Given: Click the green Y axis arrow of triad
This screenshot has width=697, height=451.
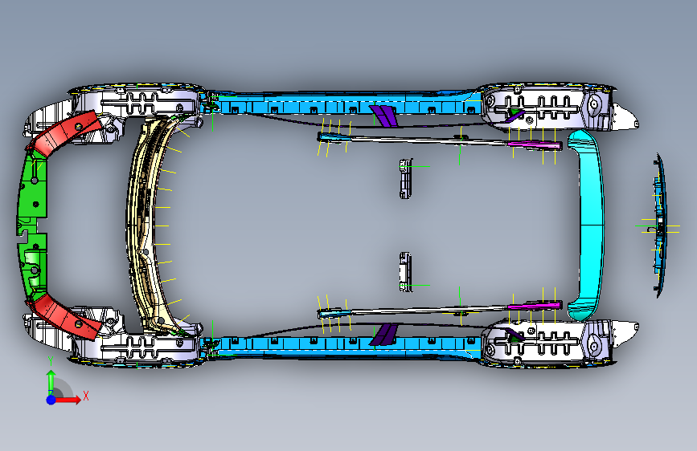Looking at the screenshot, I should (51, 380).
